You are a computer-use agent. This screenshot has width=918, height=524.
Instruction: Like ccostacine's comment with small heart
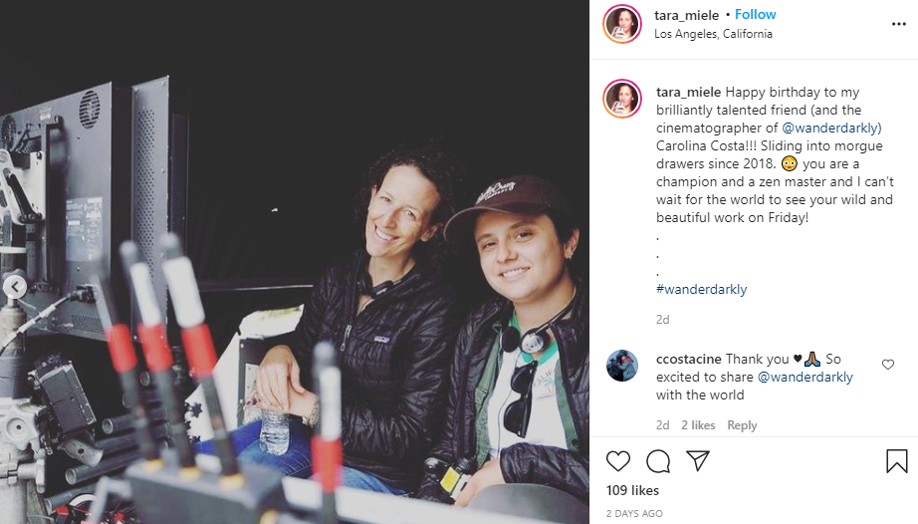pyautogui.click(x=888, y=365)
